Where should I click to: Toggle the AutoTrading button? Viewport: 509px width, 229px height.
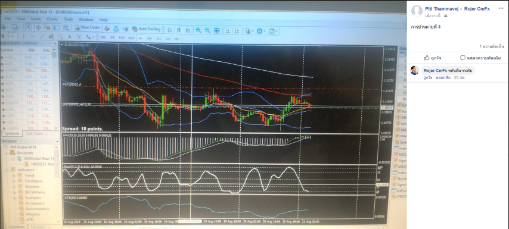(146, 29)
